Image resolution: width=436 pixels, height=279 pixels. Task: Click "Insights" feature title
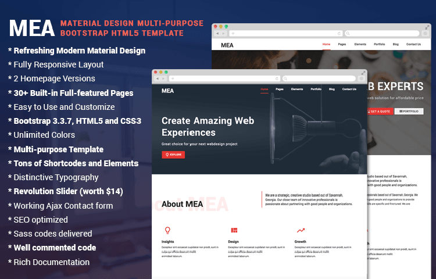(167, 241)
